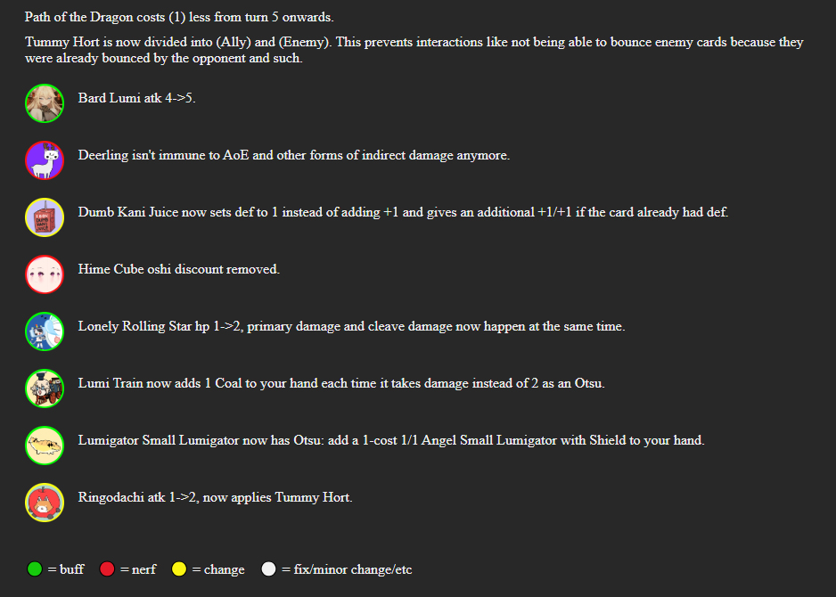Screen dimensions: 836x597
Task: Select the Small Lumigator card icon
Action: (x=44, y=445)
